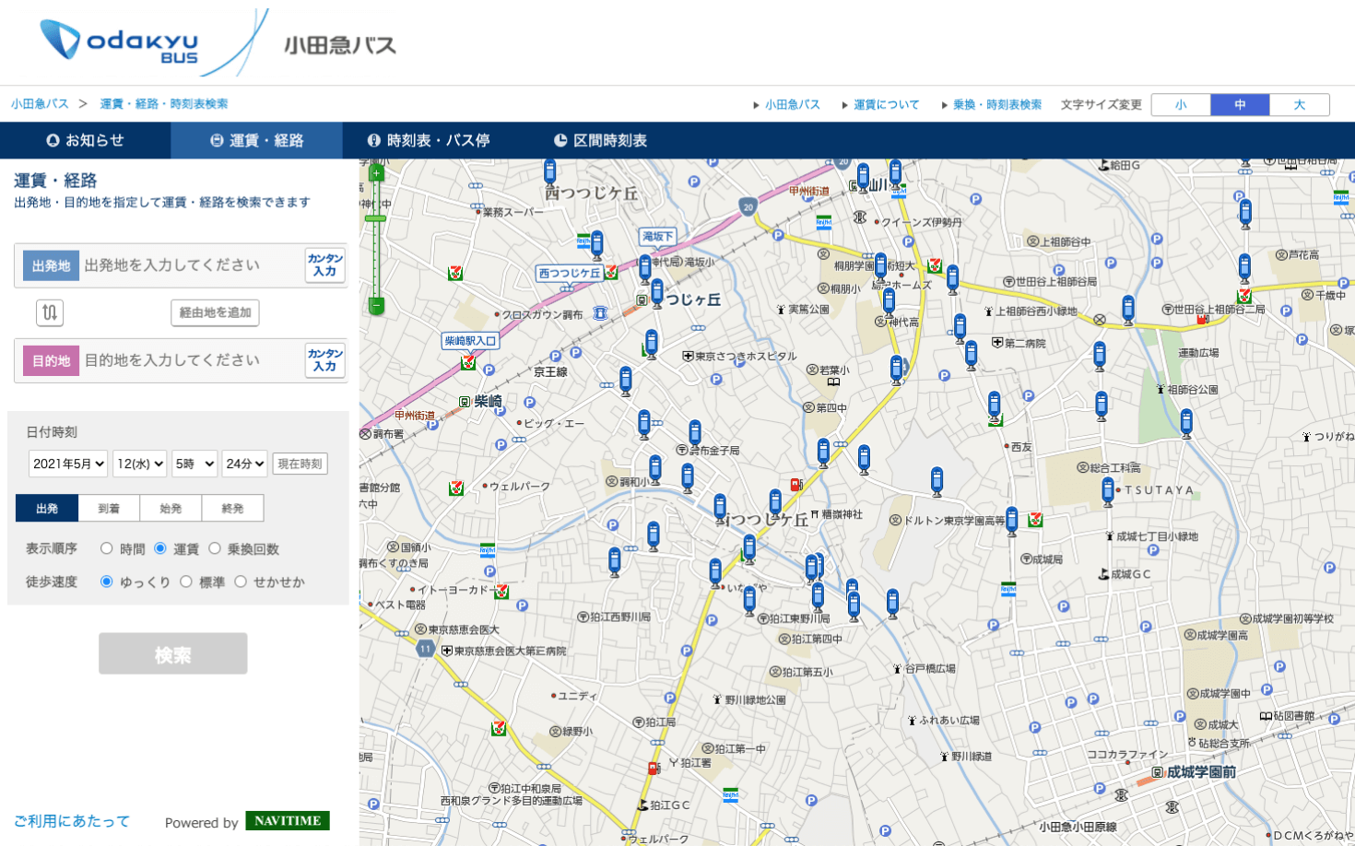1355x846 pixels.
Task: Click the route 20 road shield near 滝坂下
Action: click(x=748, y=206)
